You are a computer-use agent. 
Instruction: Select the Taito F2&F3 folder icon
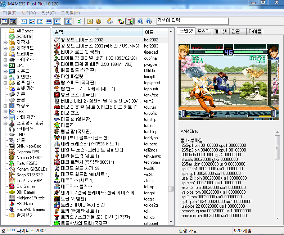point(12,163)
